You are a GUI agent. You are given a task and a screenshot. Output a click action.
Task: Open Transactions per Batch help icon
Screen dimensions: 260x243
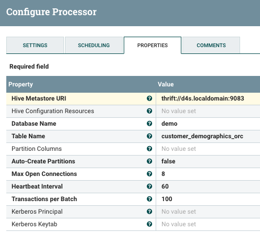click(149, 199)
